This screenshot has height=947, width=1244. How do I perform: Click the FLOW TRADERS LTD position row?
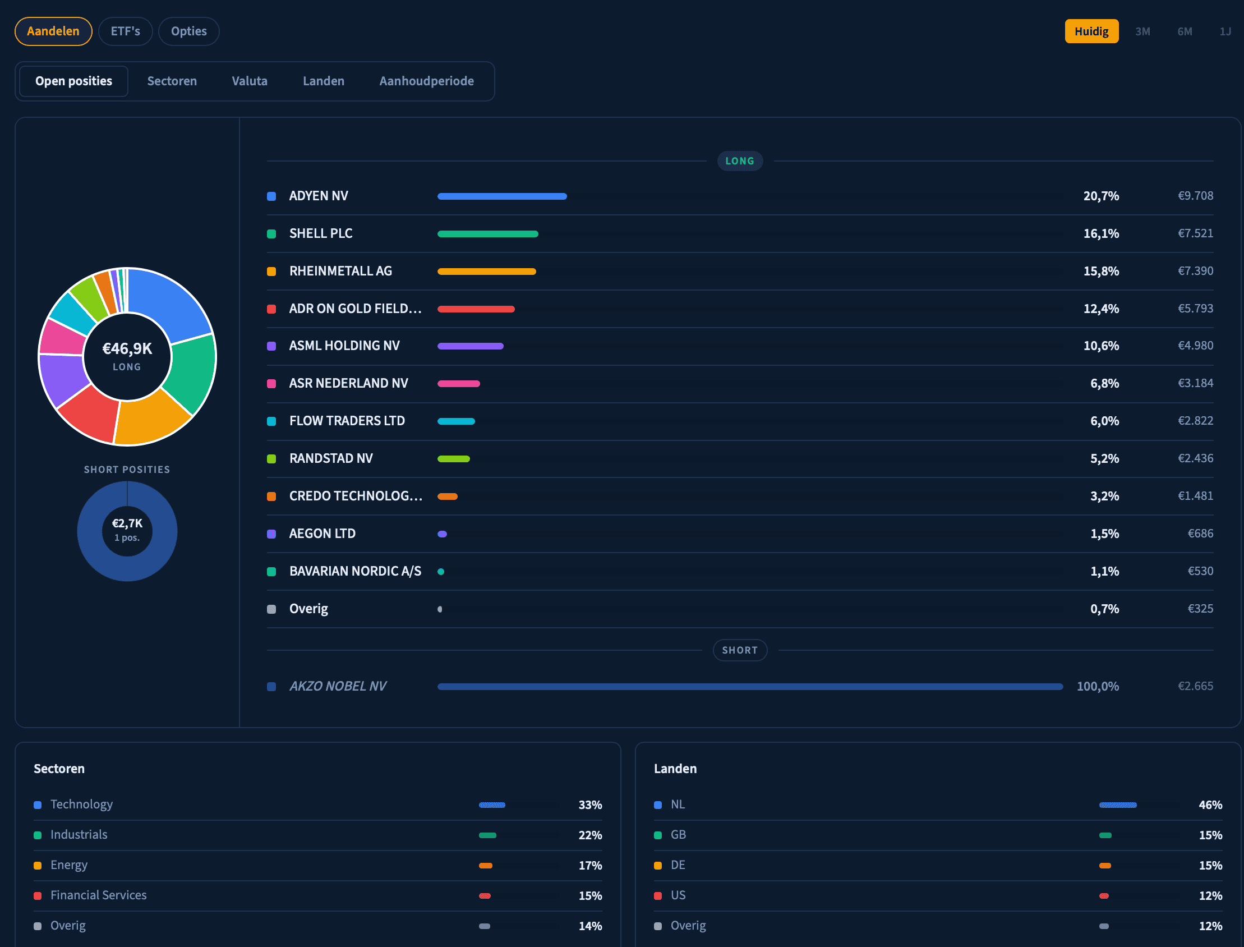point(347,421)
